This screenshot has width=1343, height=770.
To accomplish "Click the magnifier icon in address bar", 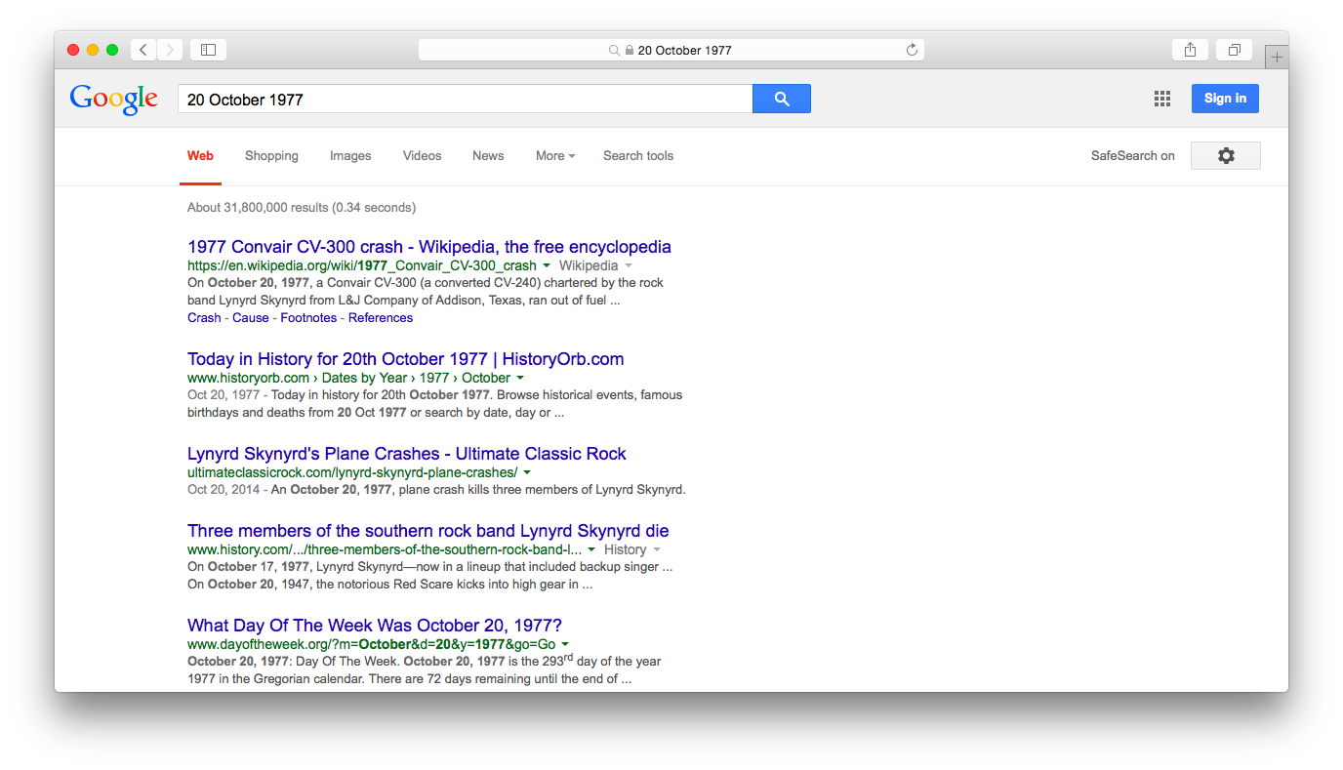I will pos(614,50).
